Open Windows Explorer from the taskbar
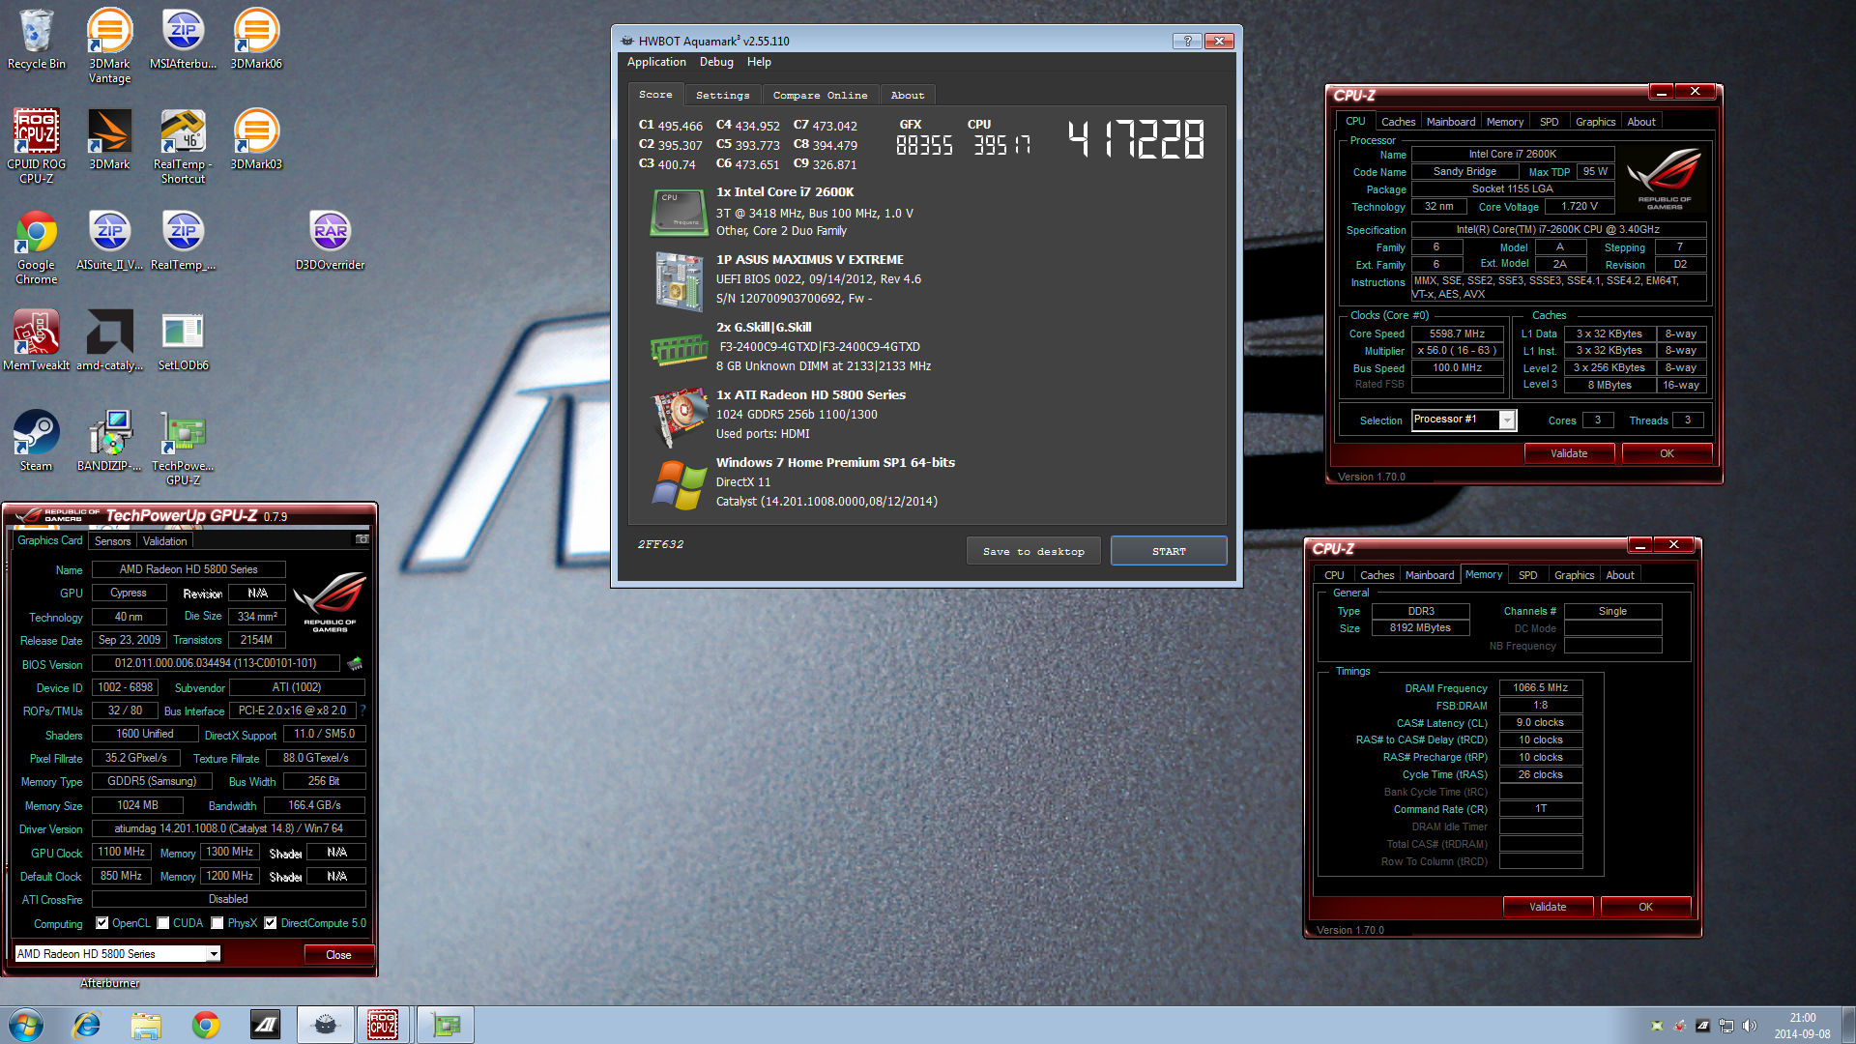Screen dimensions: 1856x1044 (146, 1025)
